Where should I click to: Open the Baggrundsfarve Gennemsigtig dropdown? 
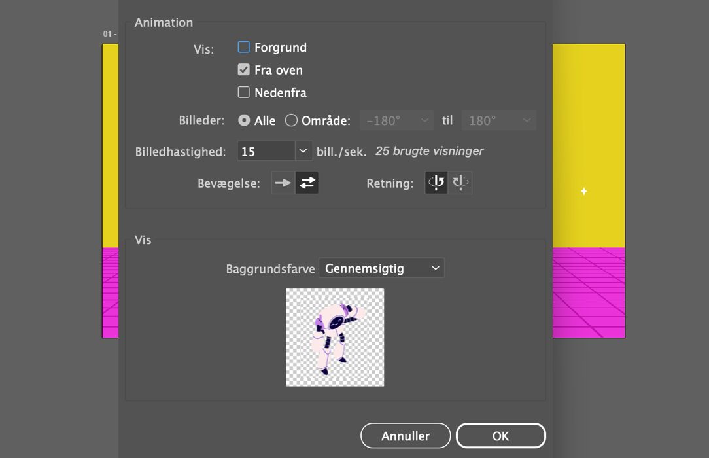(x=381, y=268)
